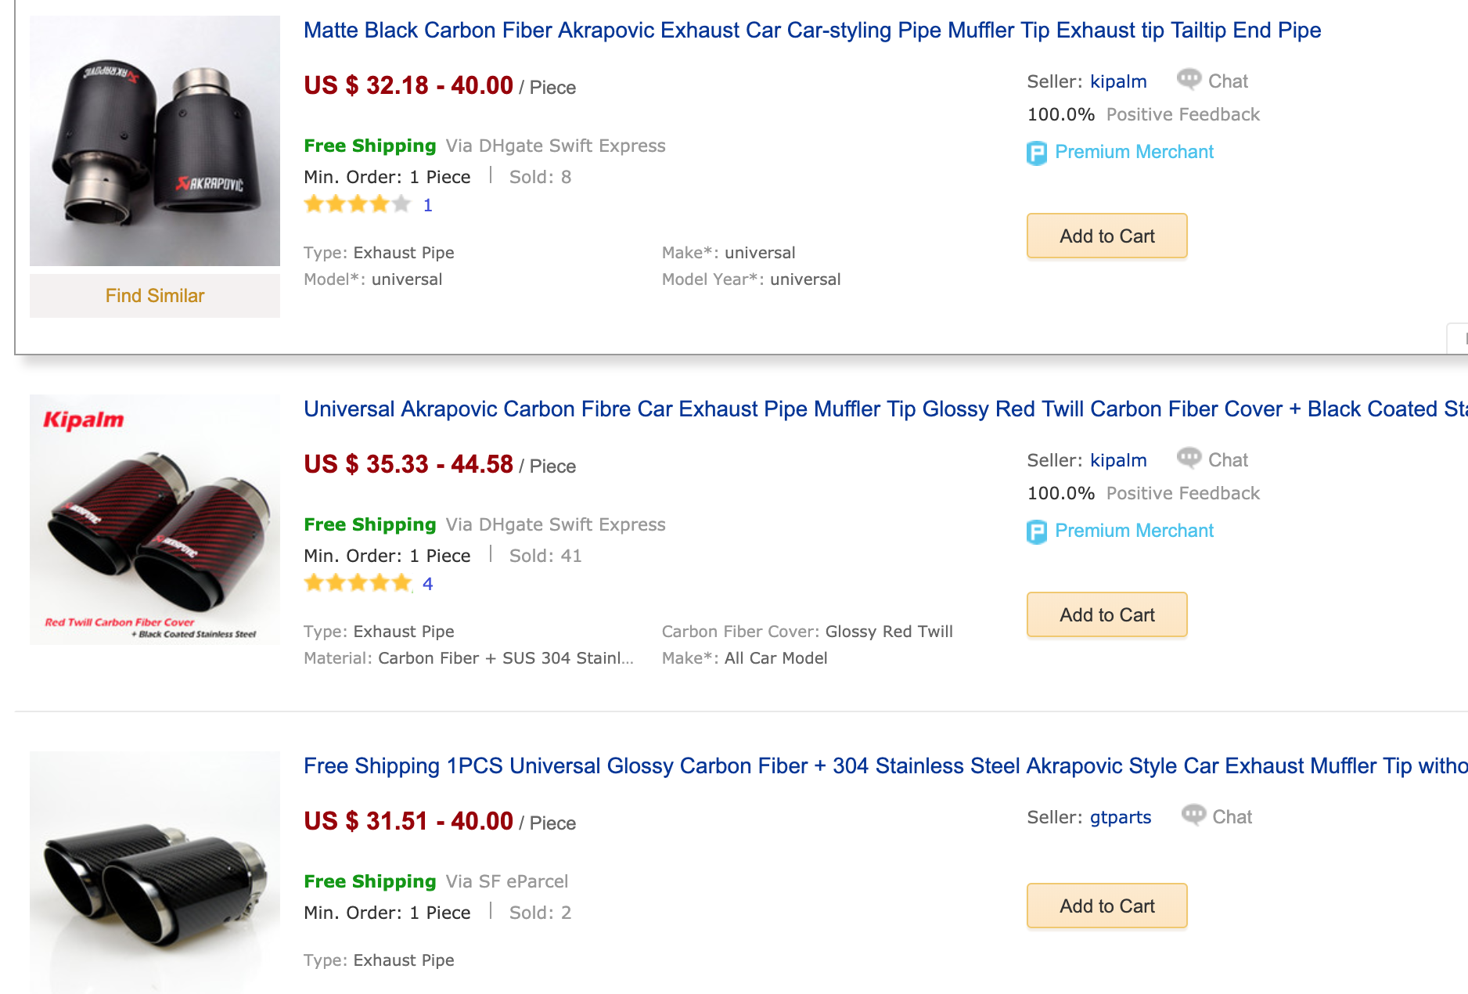Click five-star rating of red twill exhaust
The image size is (1468, 994).
[357, 584]
